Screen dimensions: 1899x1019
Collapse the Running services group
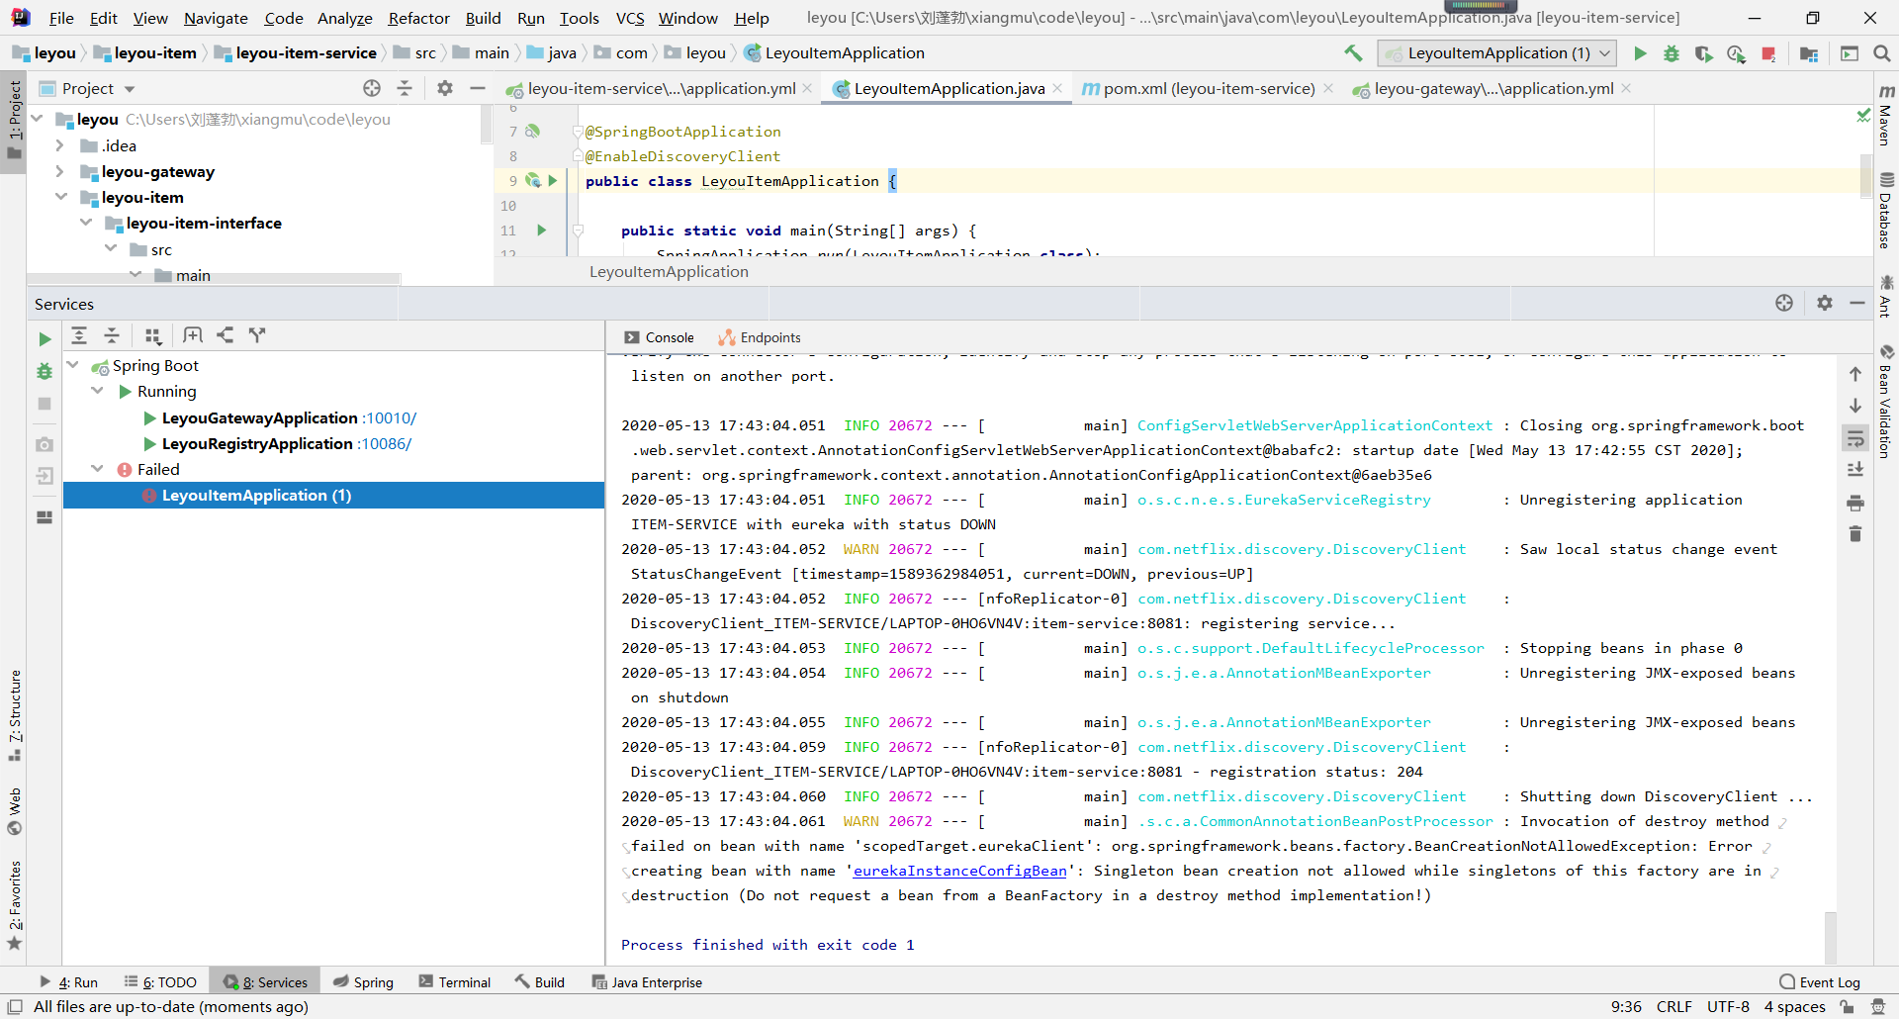(97, 391)
